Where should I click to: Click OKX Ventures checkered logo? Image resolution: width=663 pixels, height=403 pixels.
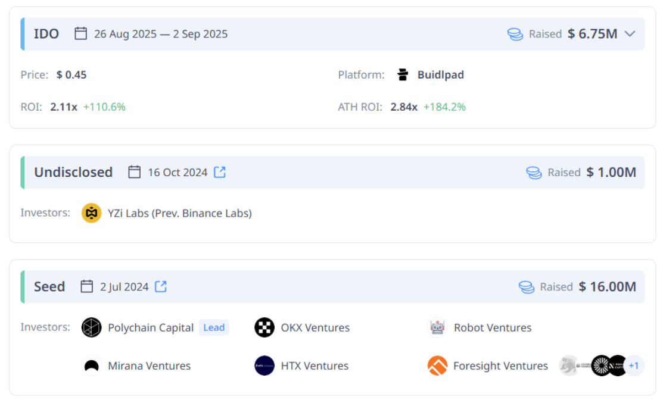pos(264,327)
